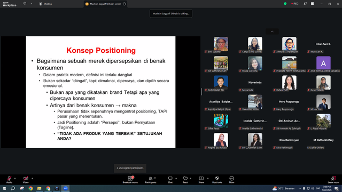Switch to the Meeting tab
Screen dimensions: 342x192
point(45,4)
